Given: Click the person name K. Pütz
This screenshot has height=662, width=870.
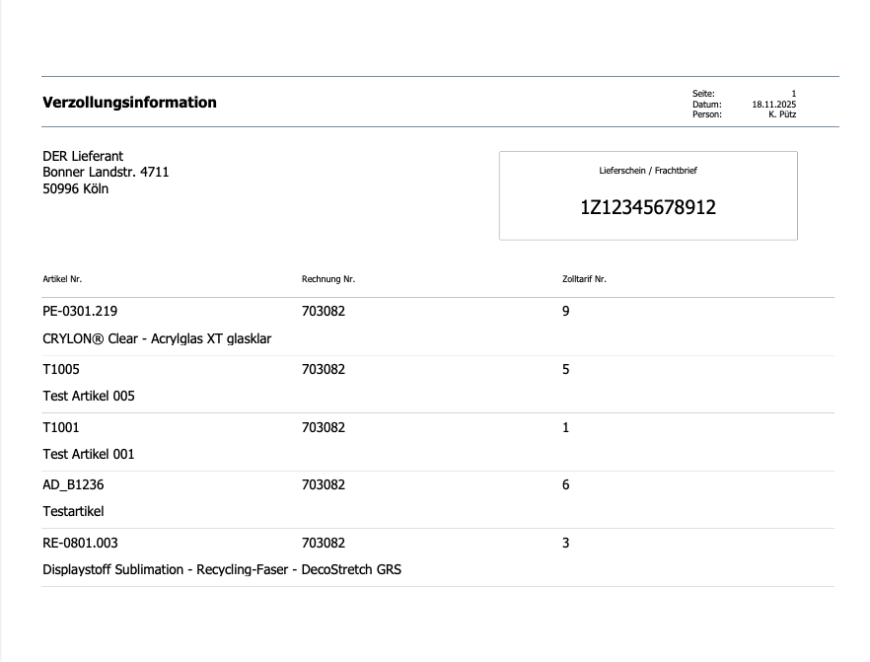Looking at the screenshot, I should tap(781, 114).
